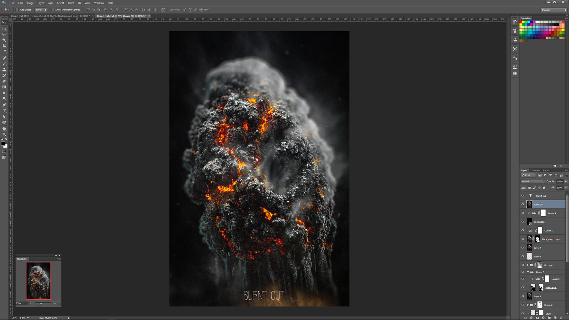Screen dimensions: 569x320
Task: Hide Layer 9 using its eye icon
Action: pyautogui.click(x=523, y=247)
